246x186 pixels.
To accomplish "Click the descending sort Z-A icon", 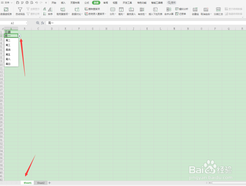I will pos(44,14).
